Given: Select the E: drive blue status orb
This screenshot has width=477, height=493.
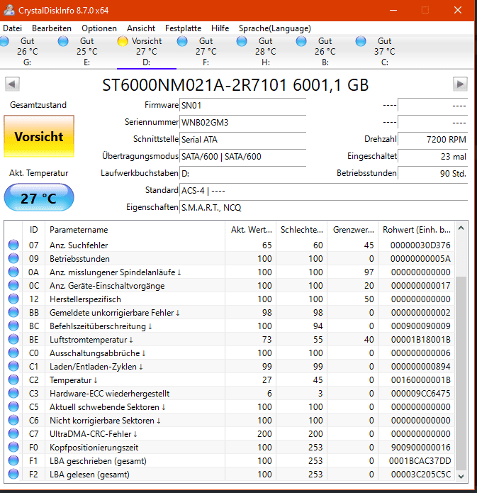Looking at the screenshot, I should tap(63, 41).
